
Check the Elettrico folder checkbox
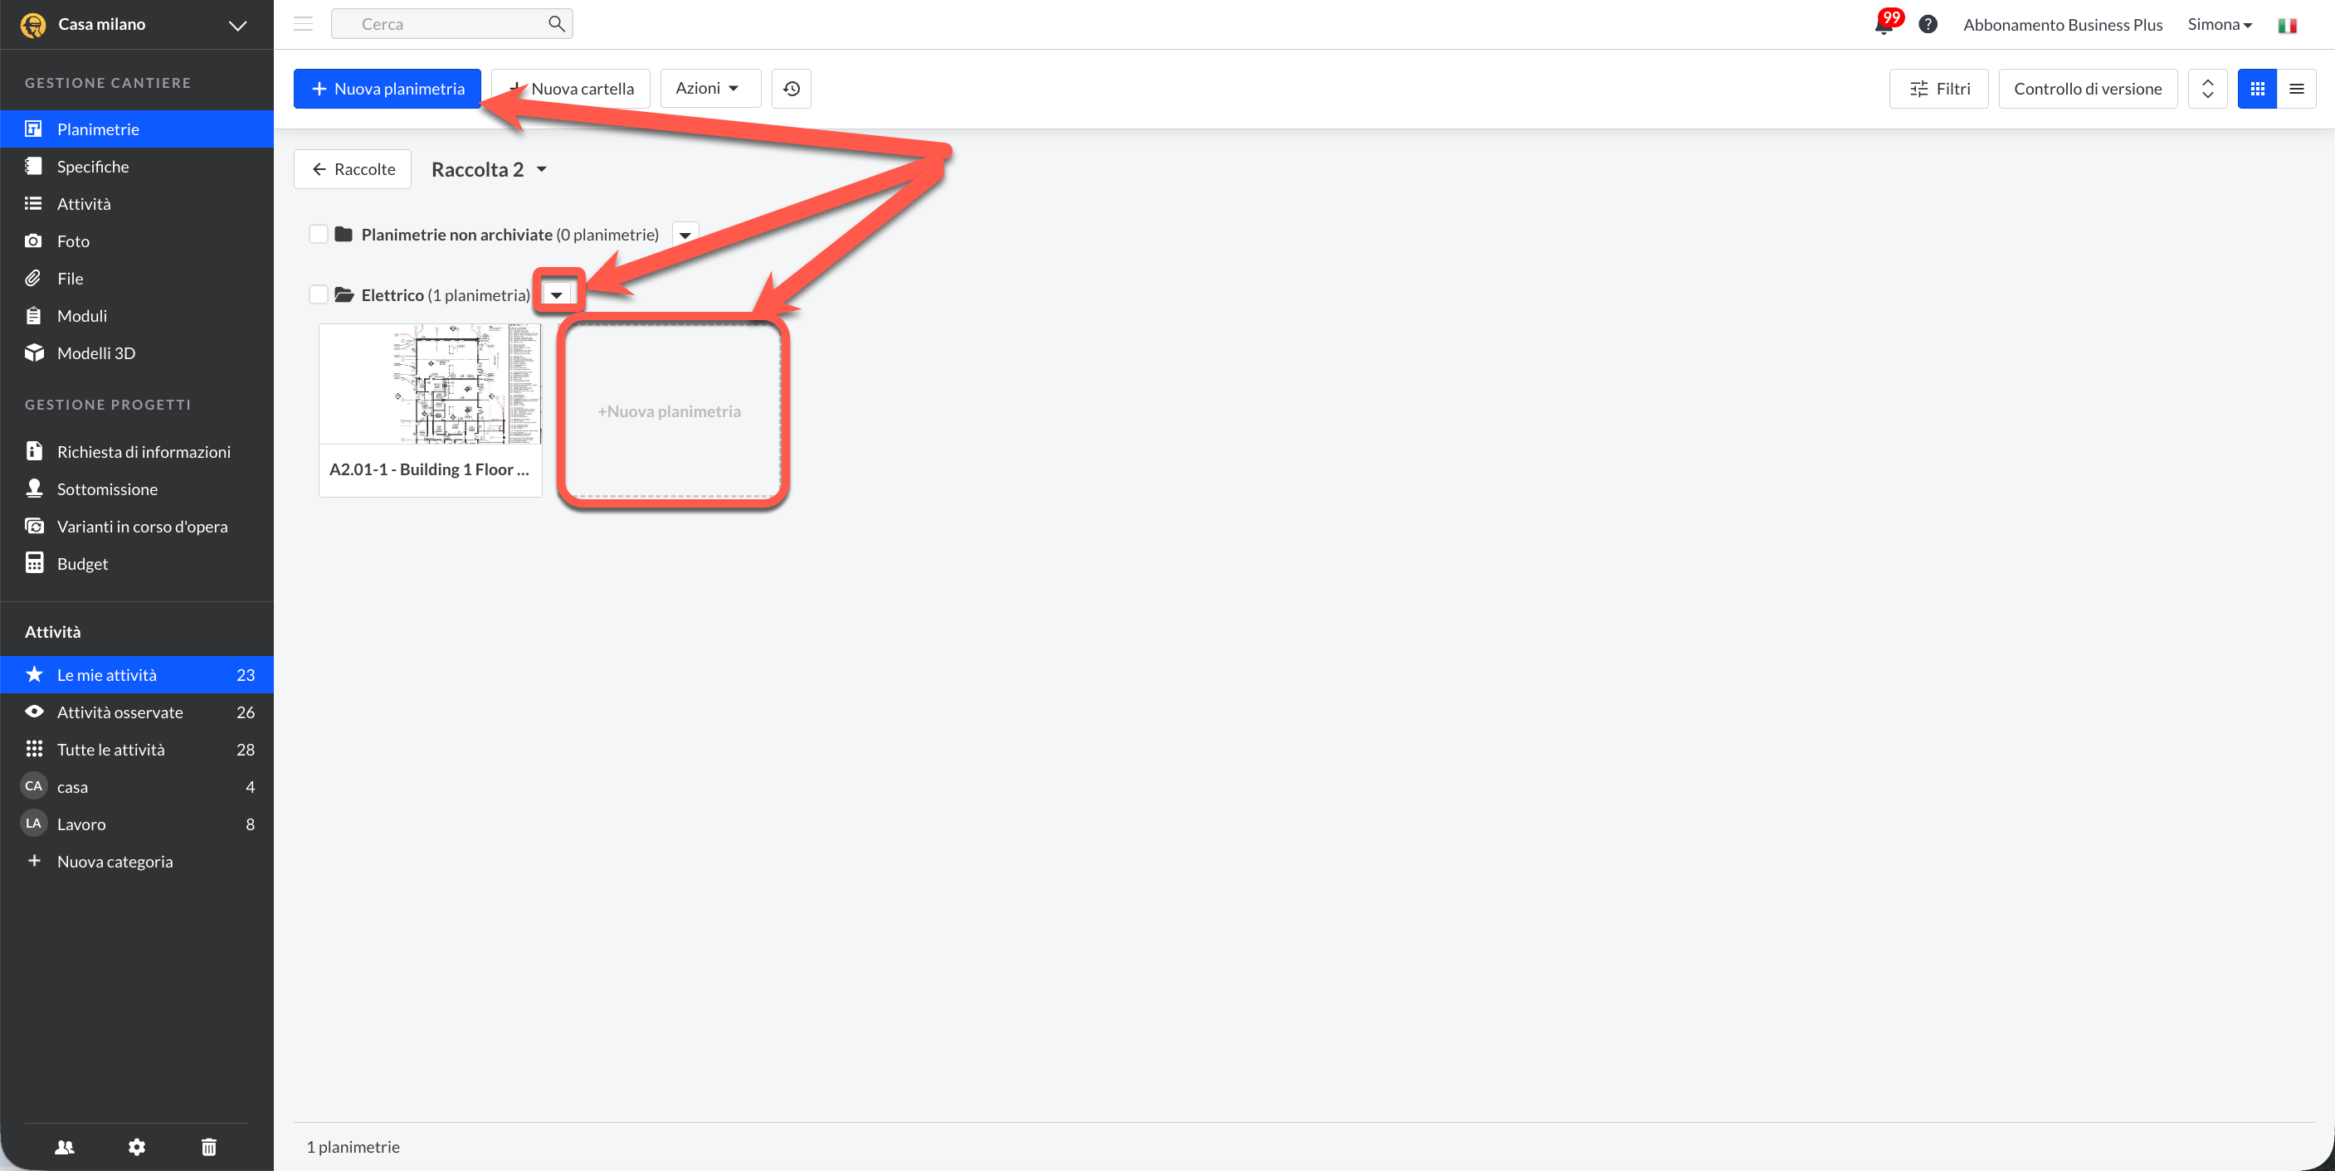point(318,295)
